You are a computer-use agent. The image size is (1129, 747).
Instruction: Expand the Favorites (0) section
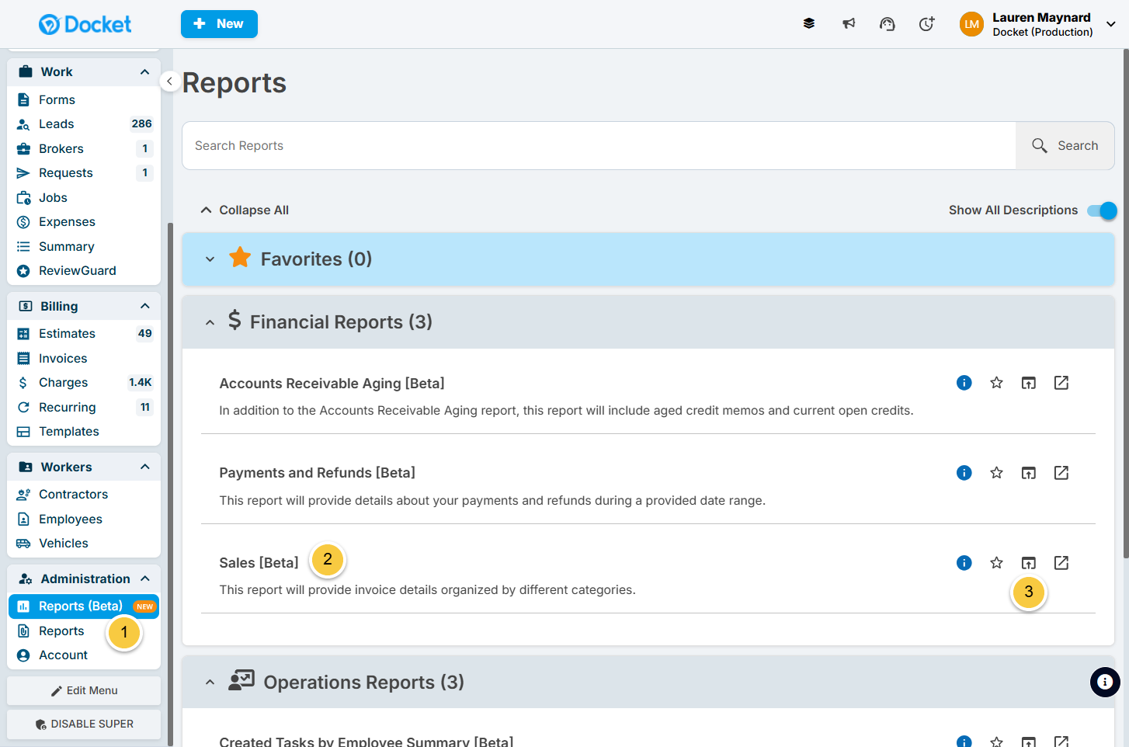210,259
